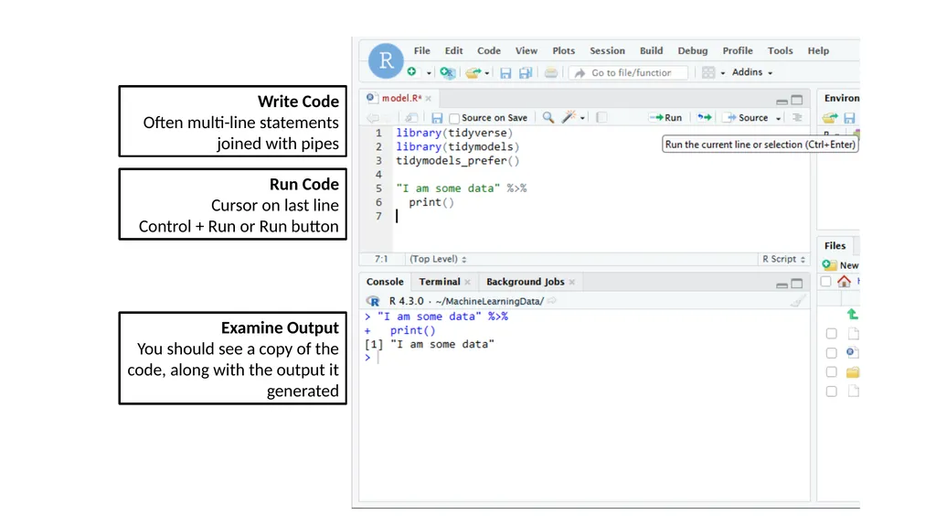Screen dimensions: 936x526
Task: Close the Background Jobs tab
Action: point(572,282)
